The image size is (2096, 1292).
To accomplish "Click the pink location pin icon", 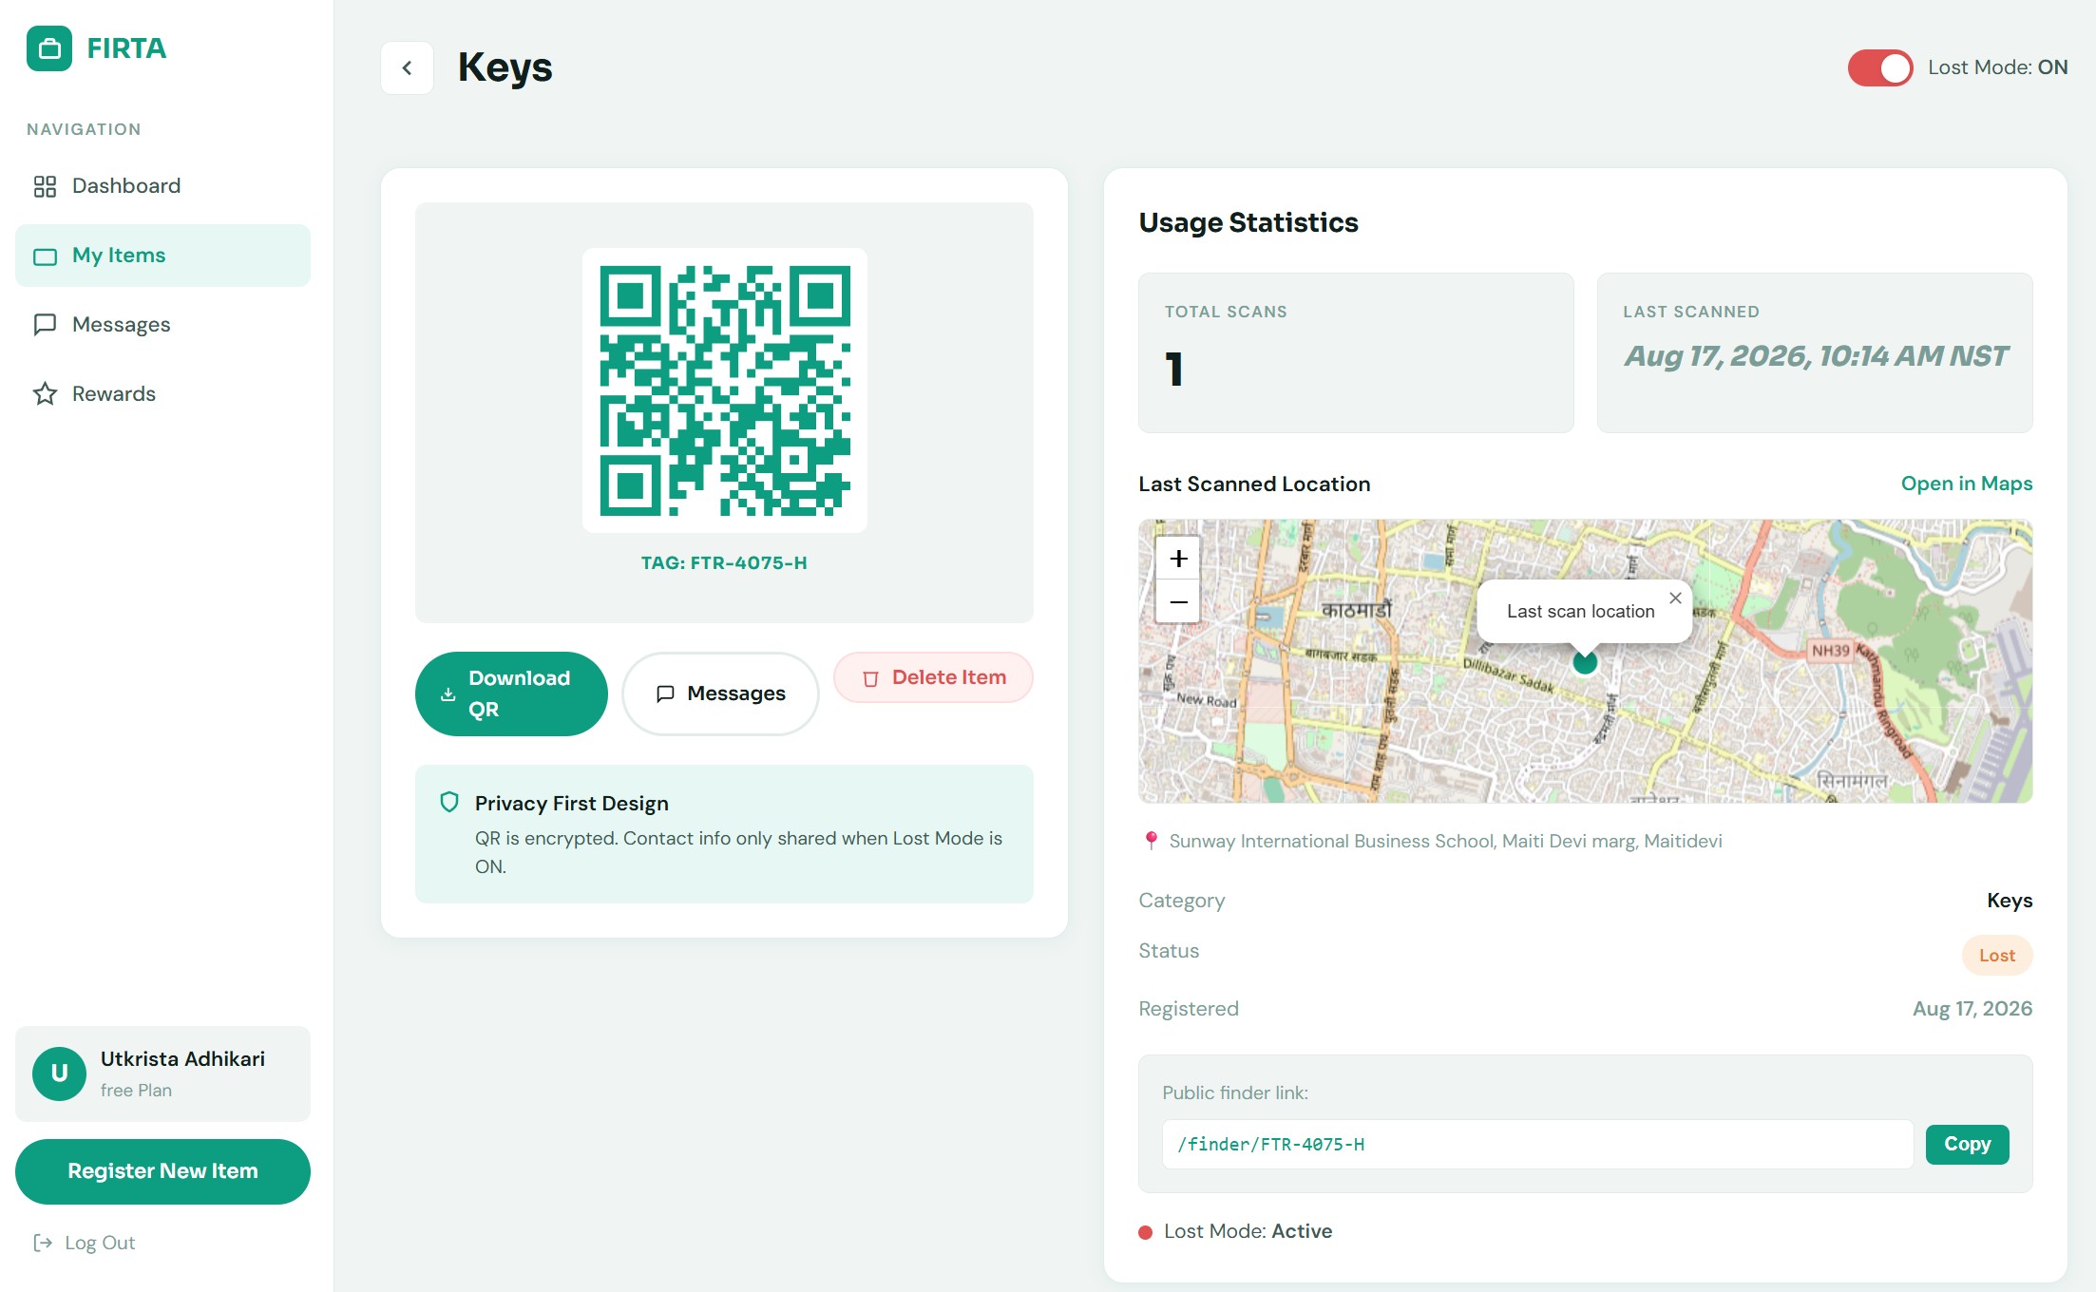I will pyautogui.click(x=1151, y=841).
